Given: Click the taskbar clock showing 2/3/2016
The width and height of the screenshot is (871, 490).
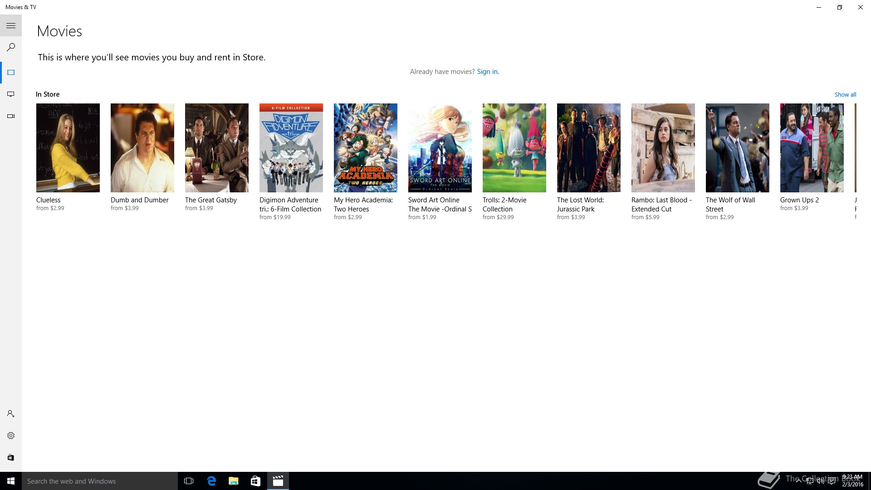Looking at the screenshot, I should click(852, 481).
